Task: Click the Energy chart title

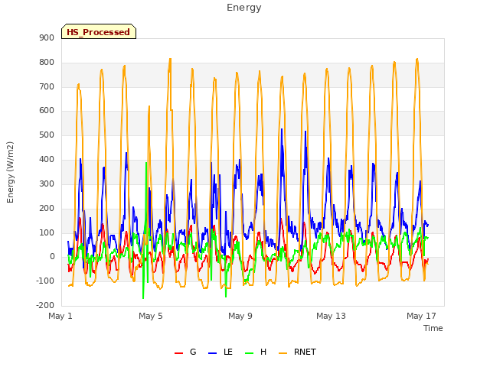Action: [x=243, y=8]
